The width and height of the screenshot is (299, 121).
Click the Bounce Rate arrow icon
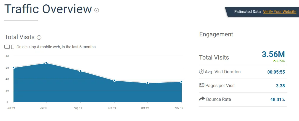pyautogui.click(x=202, y=99)
